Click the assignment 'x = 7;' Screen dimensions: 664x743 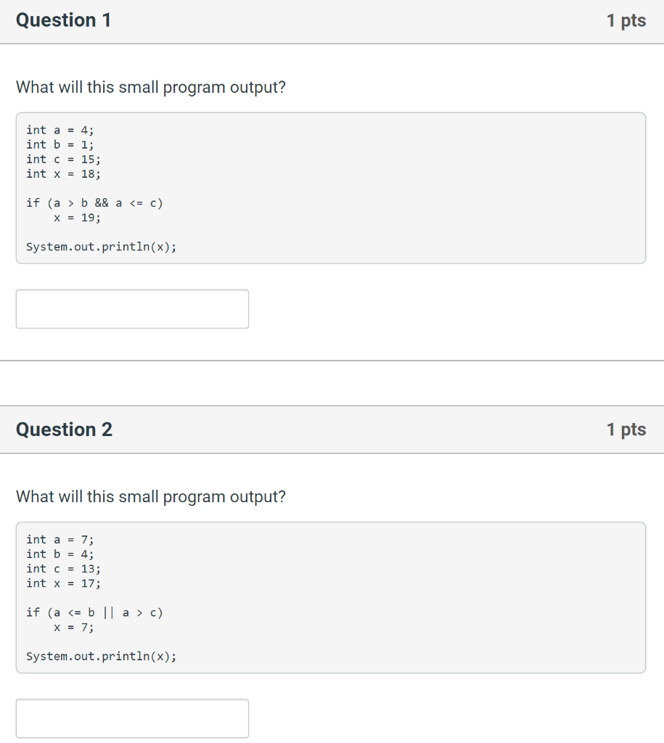(x=74, y=628)
